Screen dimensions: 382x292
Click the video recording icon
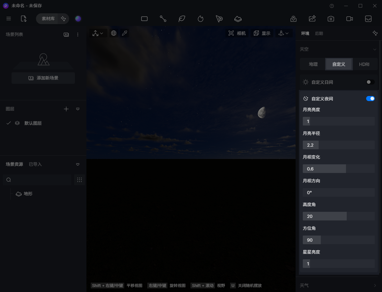350,19
